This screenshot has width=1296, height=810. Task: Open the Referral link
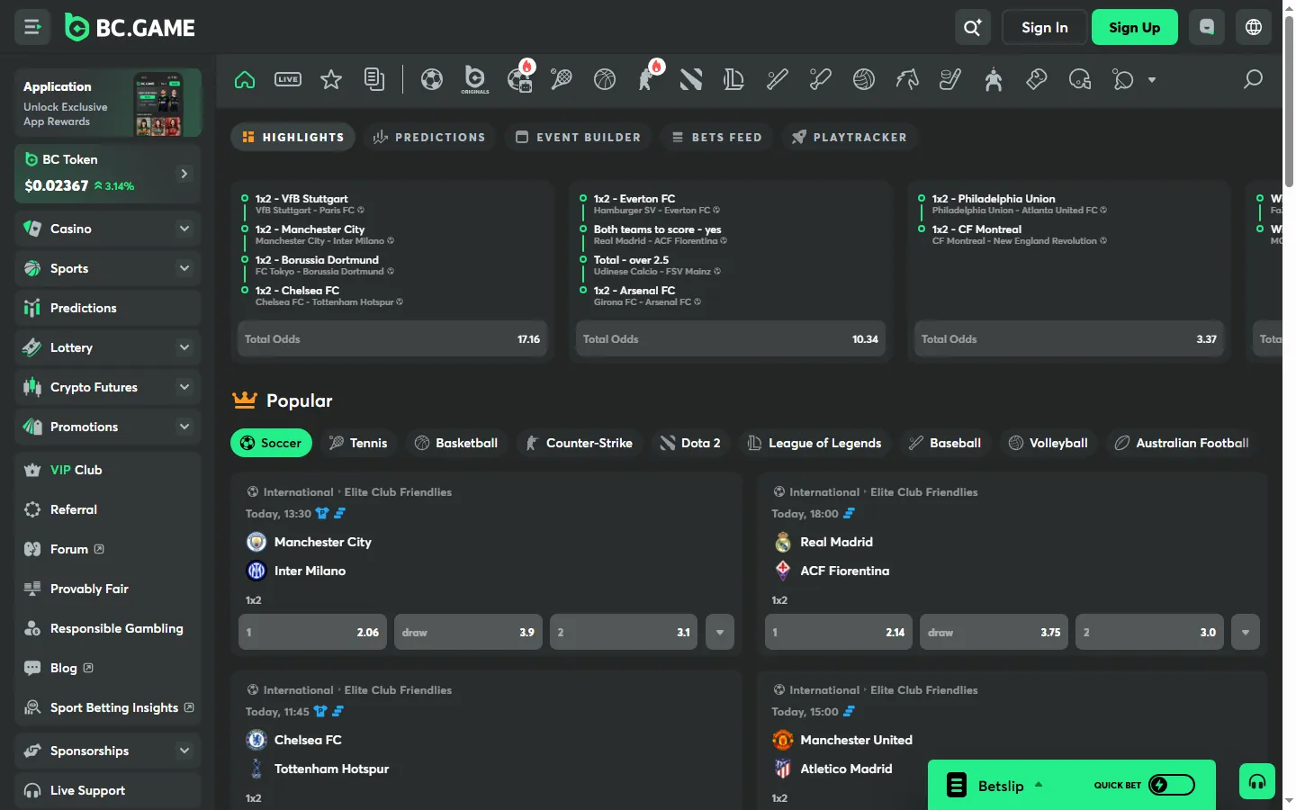[x=108, y=509]
